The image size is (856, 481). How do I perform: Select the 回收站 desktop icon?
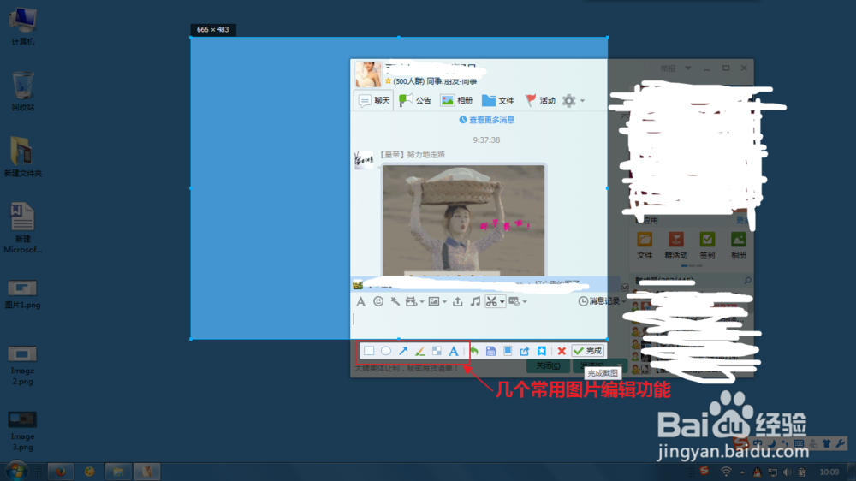[x=22, y=92]
